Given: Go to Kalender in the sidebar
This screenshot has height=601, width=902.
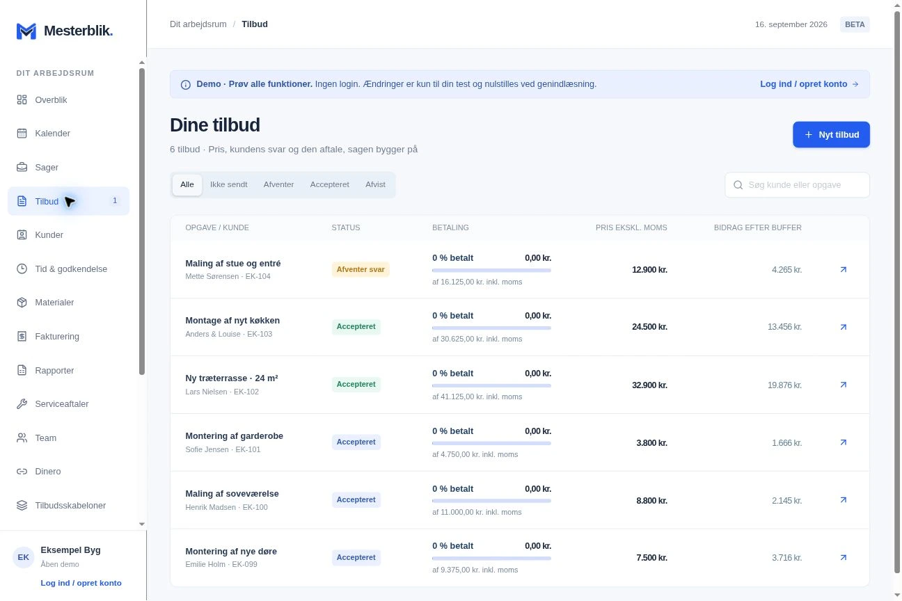Looking at the screenshot, I should (x=68, y=134).
